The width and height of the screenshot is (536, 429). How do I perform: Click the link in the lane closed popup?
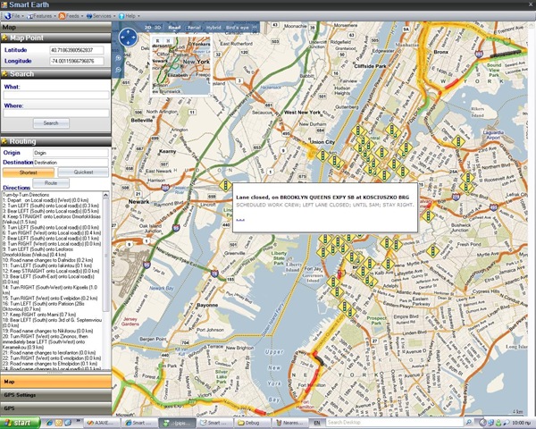pos(240,220)
